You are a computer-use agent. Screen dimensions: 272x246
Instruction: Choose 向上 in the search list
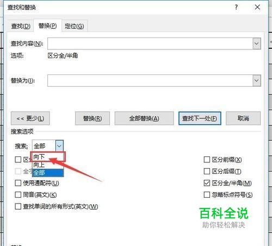[47, 165]
